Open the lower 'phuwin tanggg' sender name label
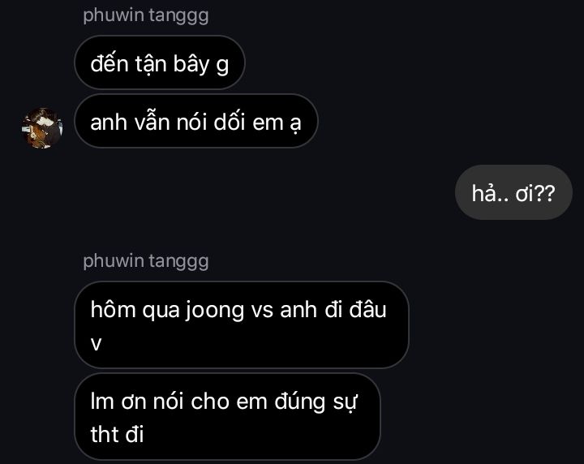584x464 pixels. [x=146, y=261]
